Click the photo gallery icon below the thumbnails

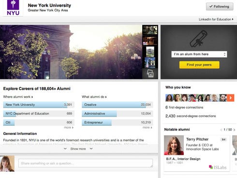pyautogui.click(x=150, y=74)
